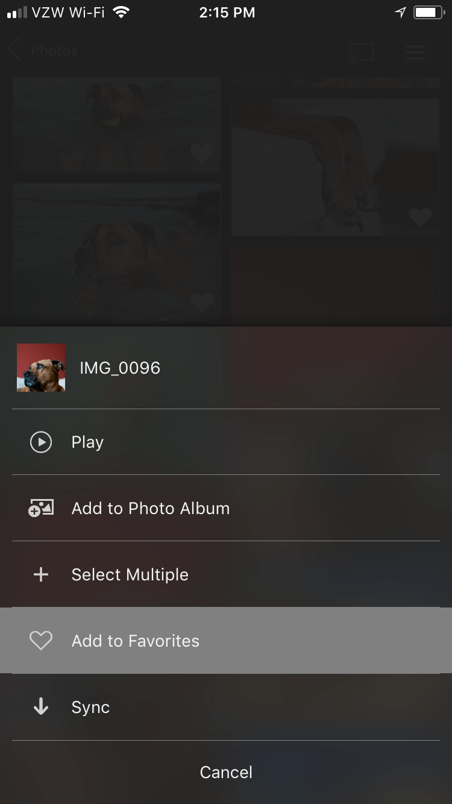Image resolution: width=452 pixels, height=804 pixels.
Task: Go back via the Photos label
Action: [54, 51]
